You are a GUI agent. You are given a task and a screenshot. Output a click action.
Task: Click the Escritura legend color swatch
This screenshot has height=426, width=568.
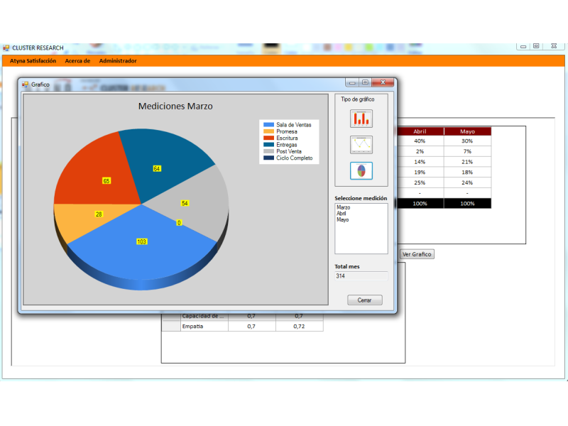[268, 138]
